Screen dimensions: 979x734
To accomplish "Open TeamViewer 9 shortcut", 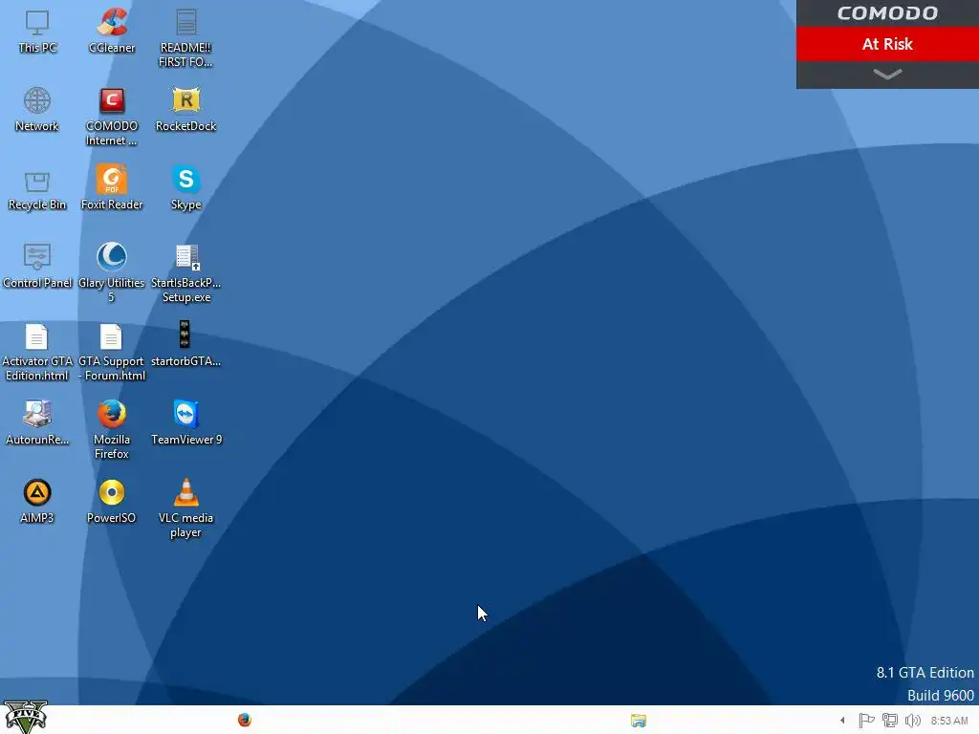I will 185,423.
